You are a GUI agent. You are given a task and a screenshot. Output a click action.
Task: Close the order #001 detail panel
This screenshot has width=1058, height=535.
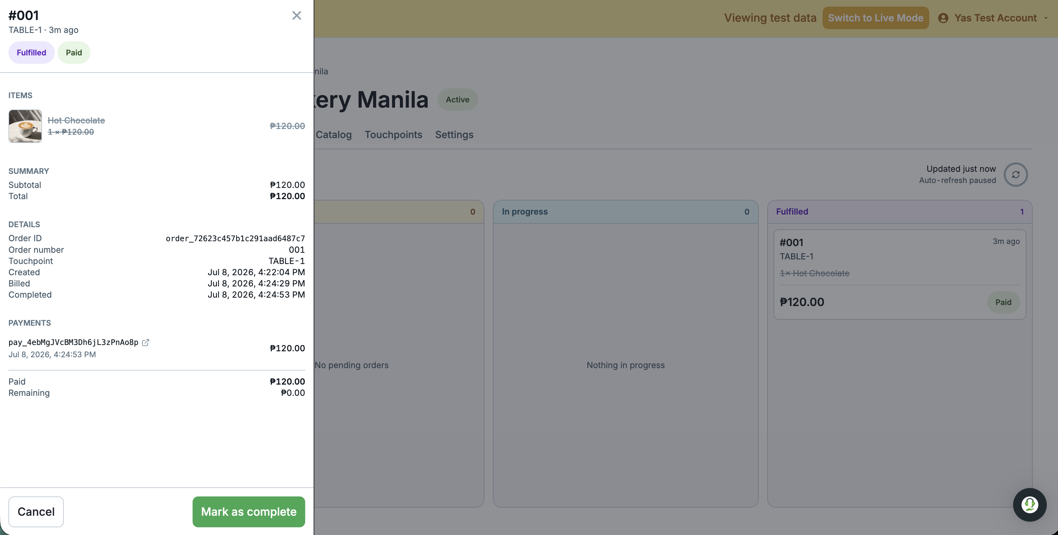pyautogui.click(x=296, y=16)
